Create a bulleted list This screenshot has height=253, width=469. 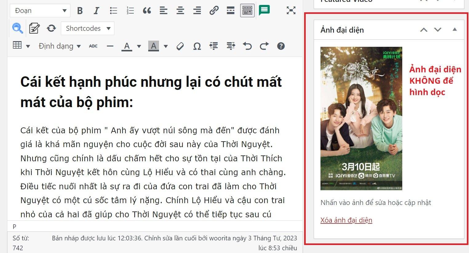point(113,10)
